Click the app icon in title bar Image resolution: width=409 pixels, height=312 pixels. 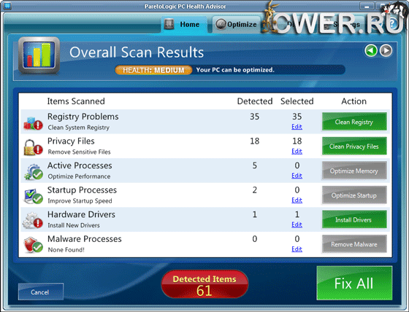coord(7,6)
